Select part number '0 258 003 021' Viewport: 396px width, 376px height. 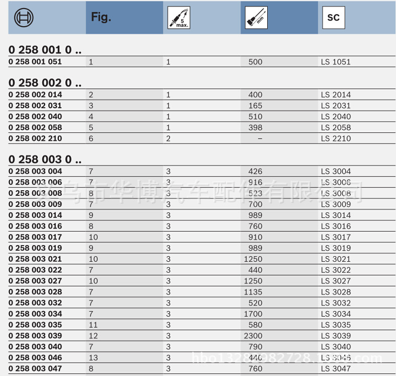[35, 259]
